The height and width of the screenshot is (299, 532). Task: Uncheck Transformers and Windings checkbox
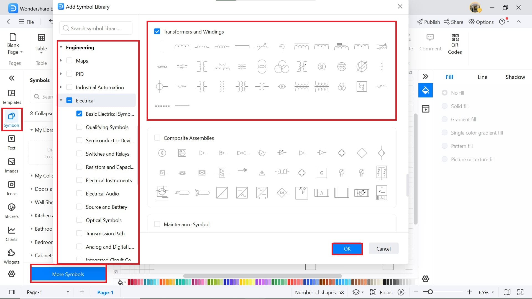(x=157, y=32)
